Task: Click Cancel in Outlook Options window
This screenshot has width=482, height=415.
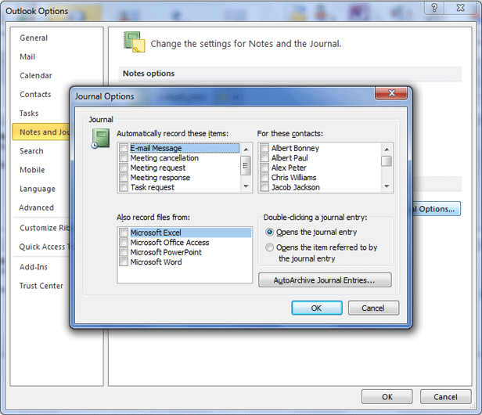Action: 445,397
